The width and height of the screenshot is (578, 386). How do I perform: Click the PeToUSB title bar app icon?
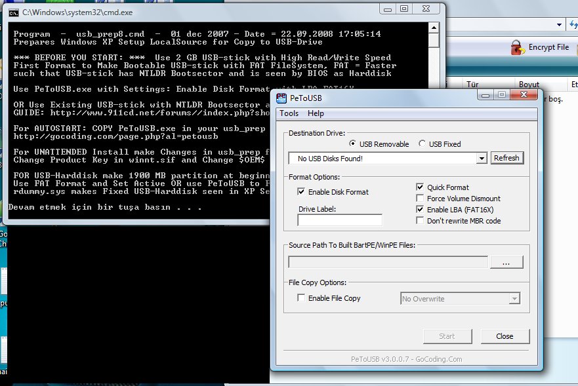(281, 98)
